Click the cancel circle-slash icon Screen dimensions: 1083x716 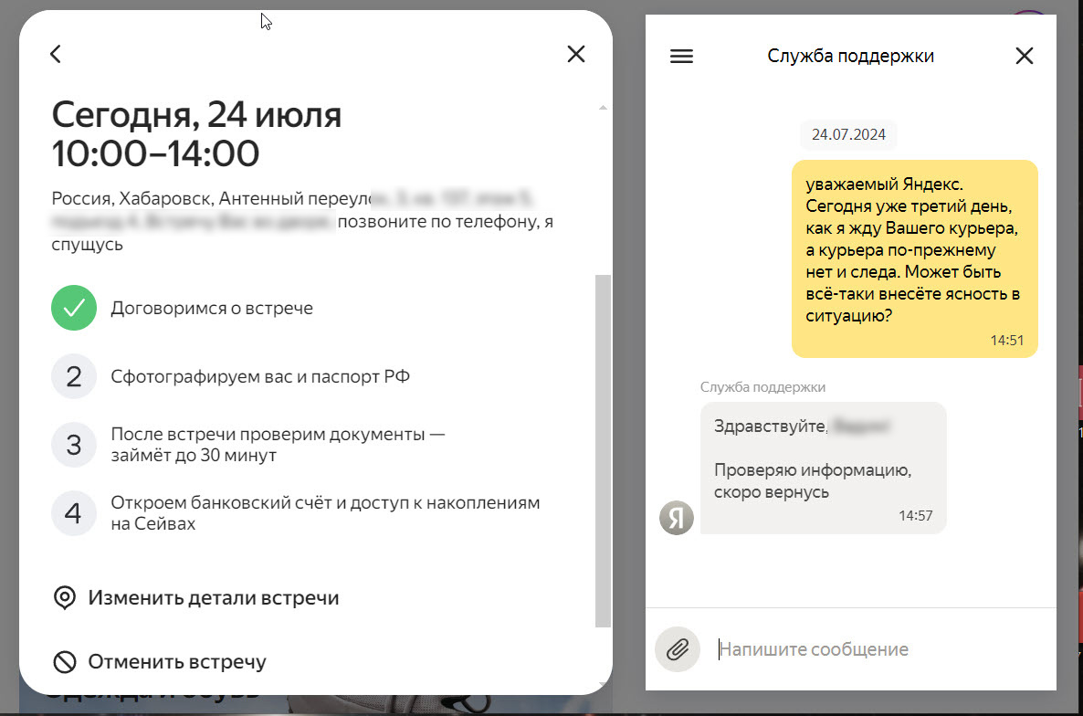(x=65, y=662)
